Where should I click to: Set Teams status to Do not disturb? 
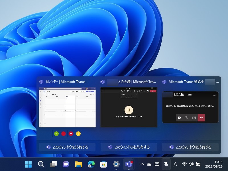click(71, 134)
